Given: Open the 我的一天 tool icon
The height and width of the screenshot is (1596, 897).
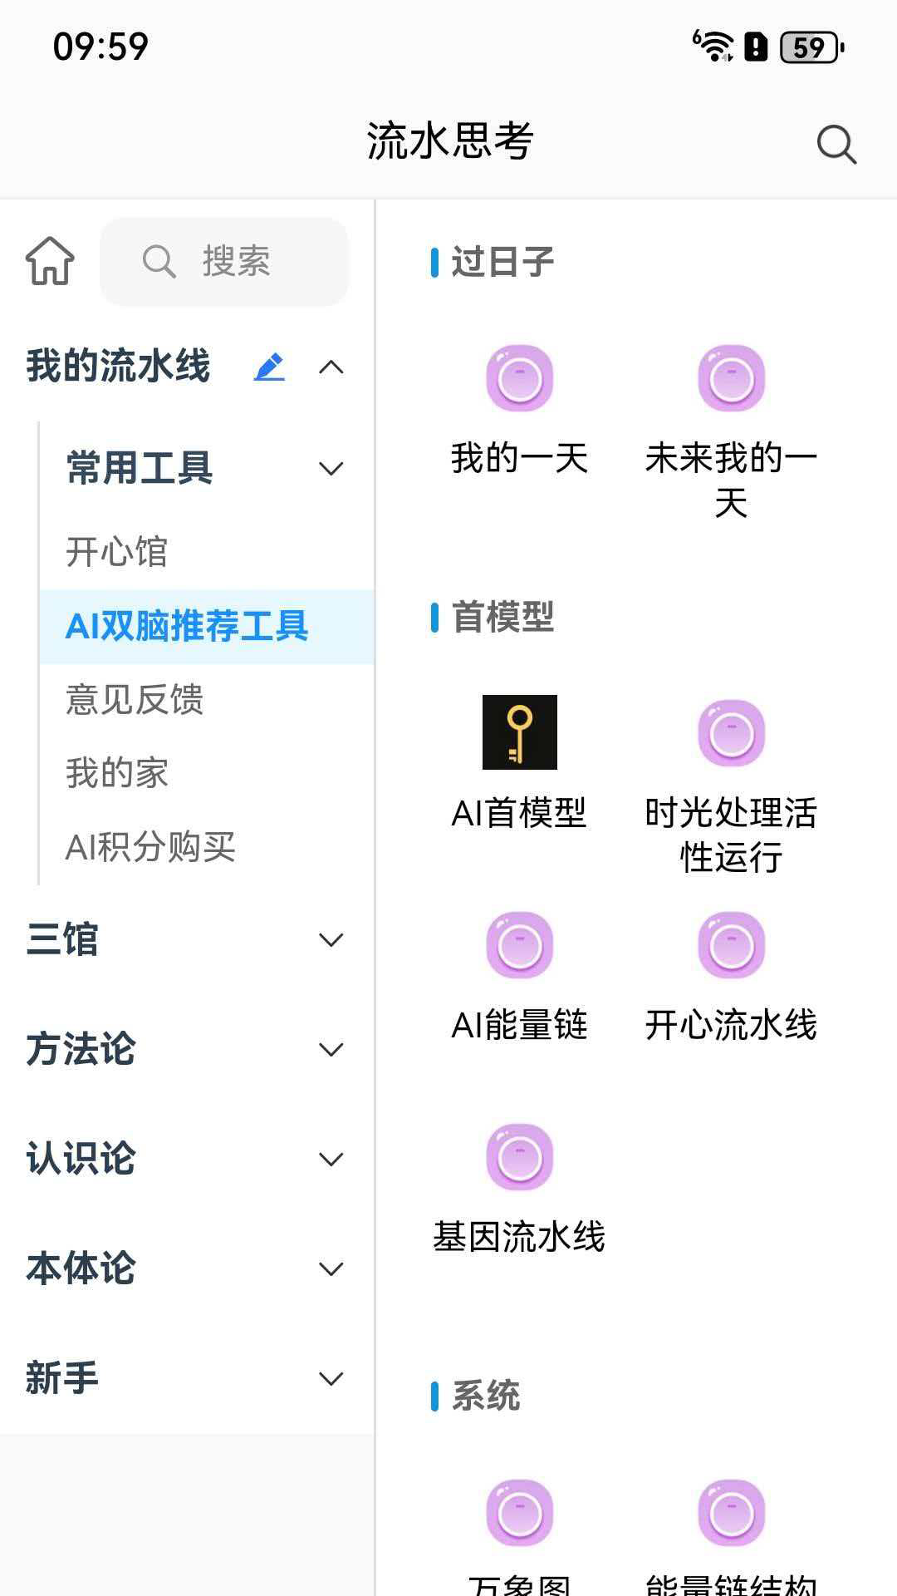Looking at the screenshot, I should (x=520, y=377).
